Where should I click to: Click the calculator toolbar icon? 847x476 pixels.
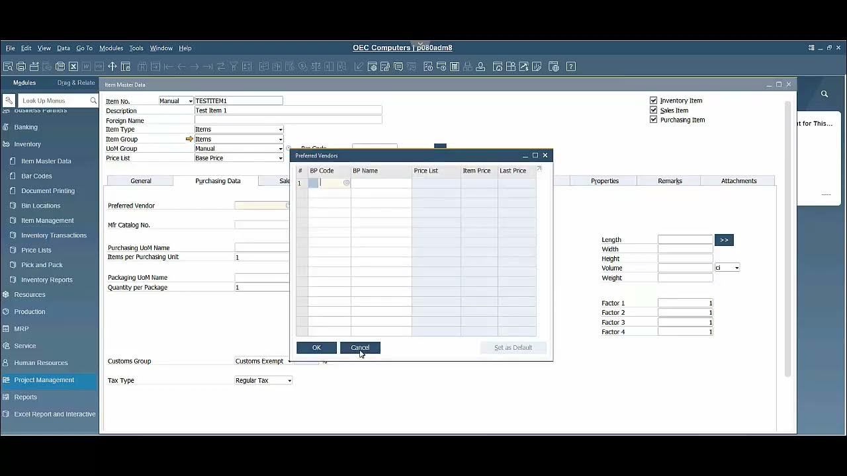[x=454, y=67]
